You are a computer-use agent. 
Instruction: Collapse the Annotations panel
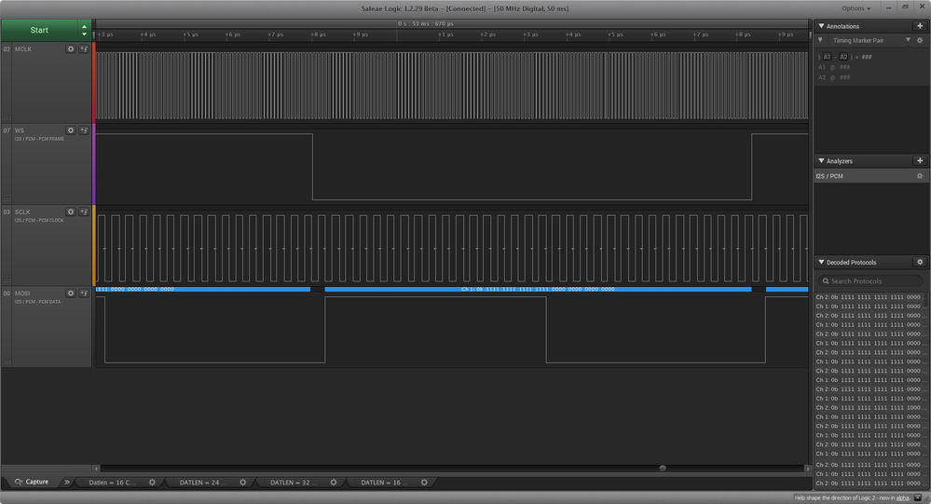click(x=821, y=26)
